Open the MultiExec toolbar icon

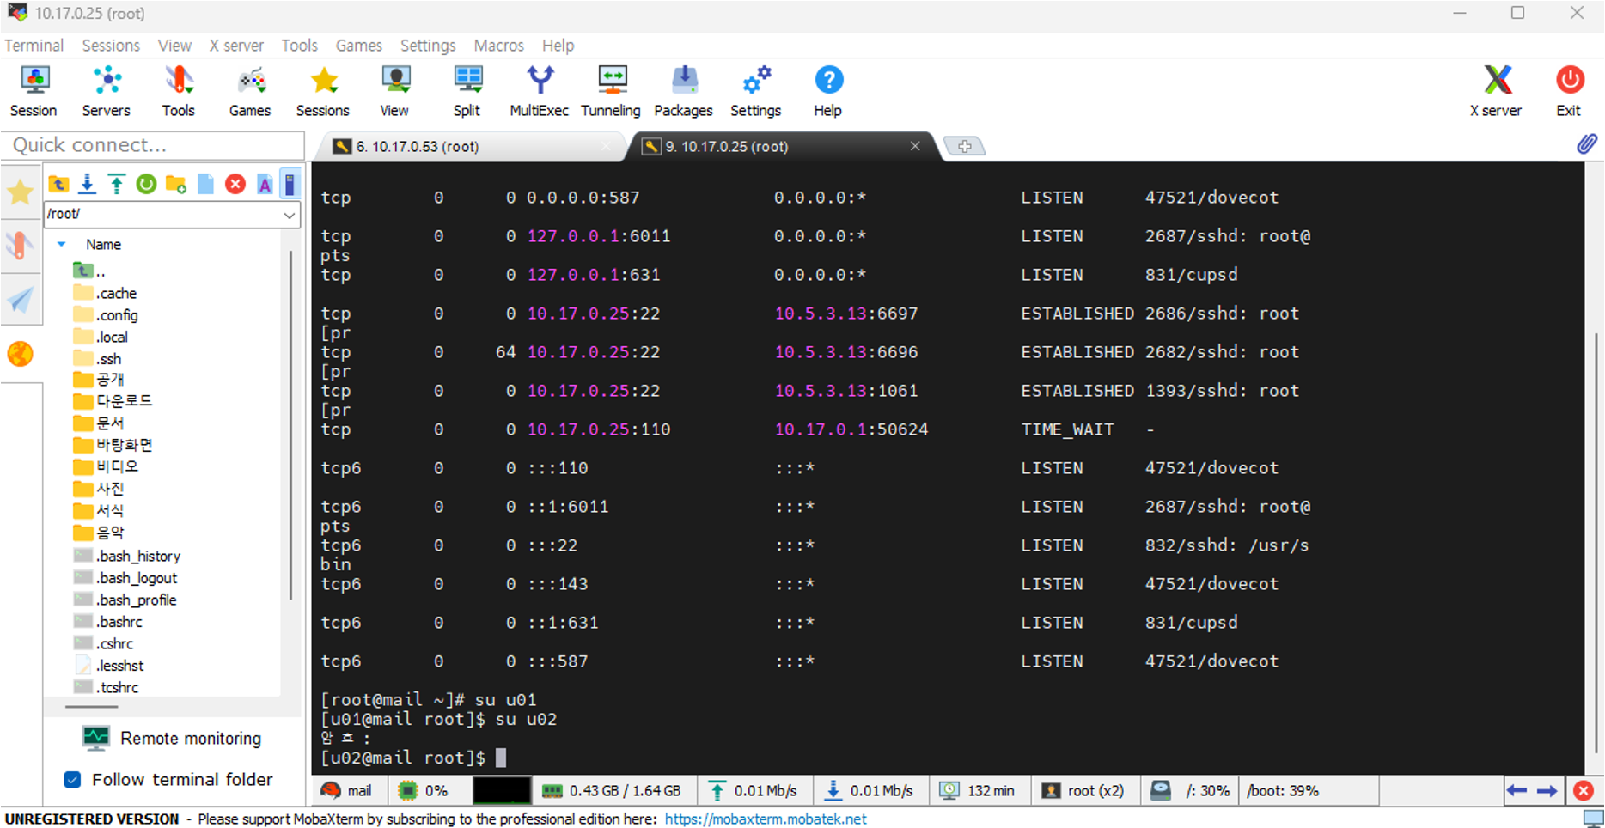pyautogui.click(x=539, y=92)
